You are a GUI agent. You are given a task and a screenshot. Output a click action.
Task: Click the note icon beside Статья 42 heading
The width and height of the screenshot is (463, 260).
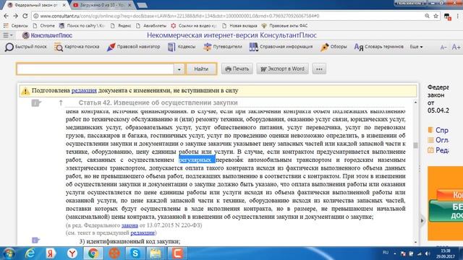[x=36, y=103]
